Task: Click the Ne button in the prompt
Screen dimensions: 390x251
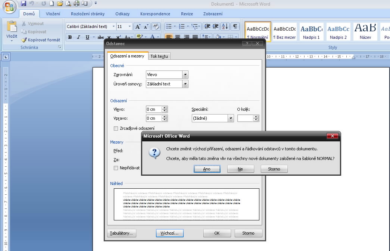Action: click(x=240, y=169)
